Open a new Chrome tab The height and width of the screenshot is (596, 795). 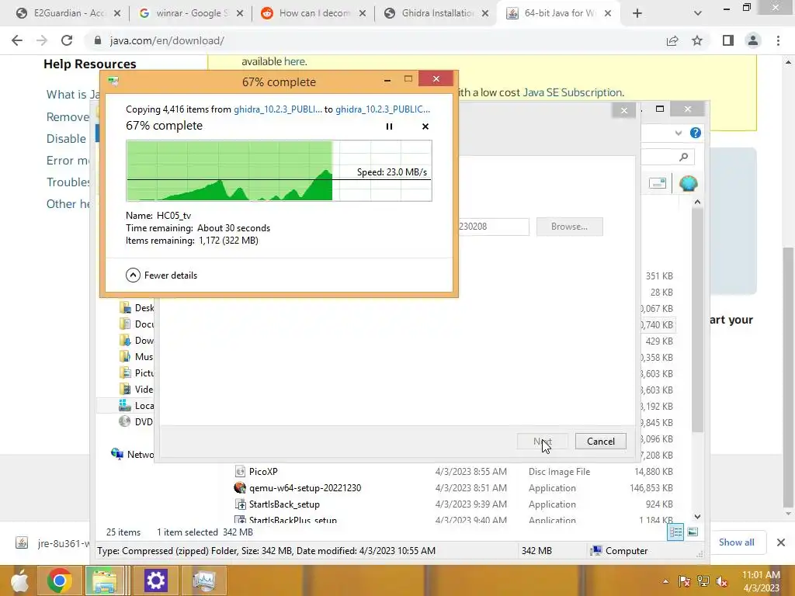(x=637, y=13)
